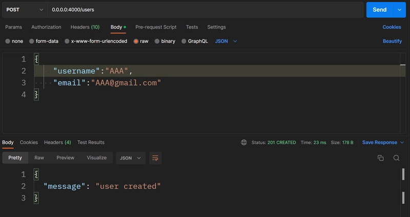Click the Send request button

[379, 10]
